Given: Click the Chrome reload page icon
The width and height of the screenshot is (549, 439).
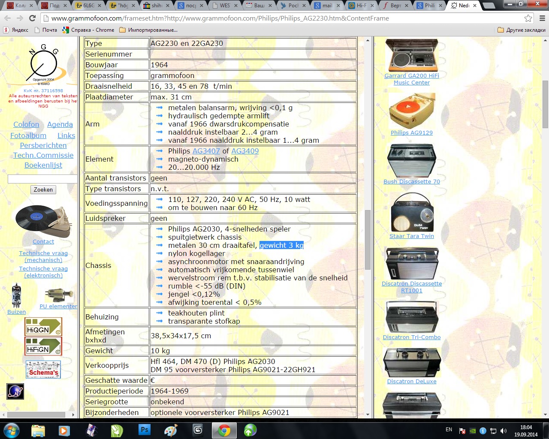Looking at the screenshot, I should tap(32, 18).
